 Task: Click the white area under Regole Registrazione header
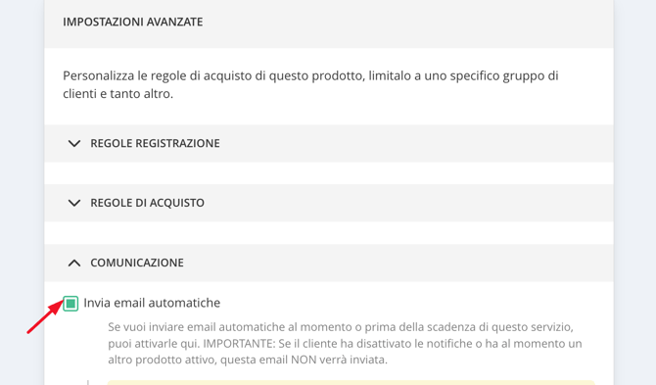[329, 173]
